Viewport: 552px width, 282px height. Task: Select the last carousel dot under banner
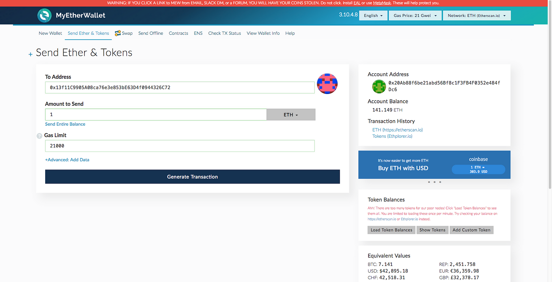coord(440,182)
